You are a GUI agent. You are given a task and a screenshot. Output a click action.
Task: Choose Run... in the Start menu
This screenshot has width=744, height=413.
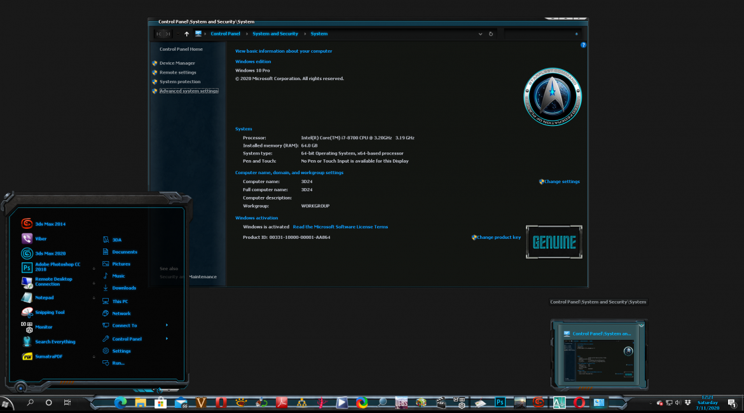pyautogui.click(x=113, y=363)
